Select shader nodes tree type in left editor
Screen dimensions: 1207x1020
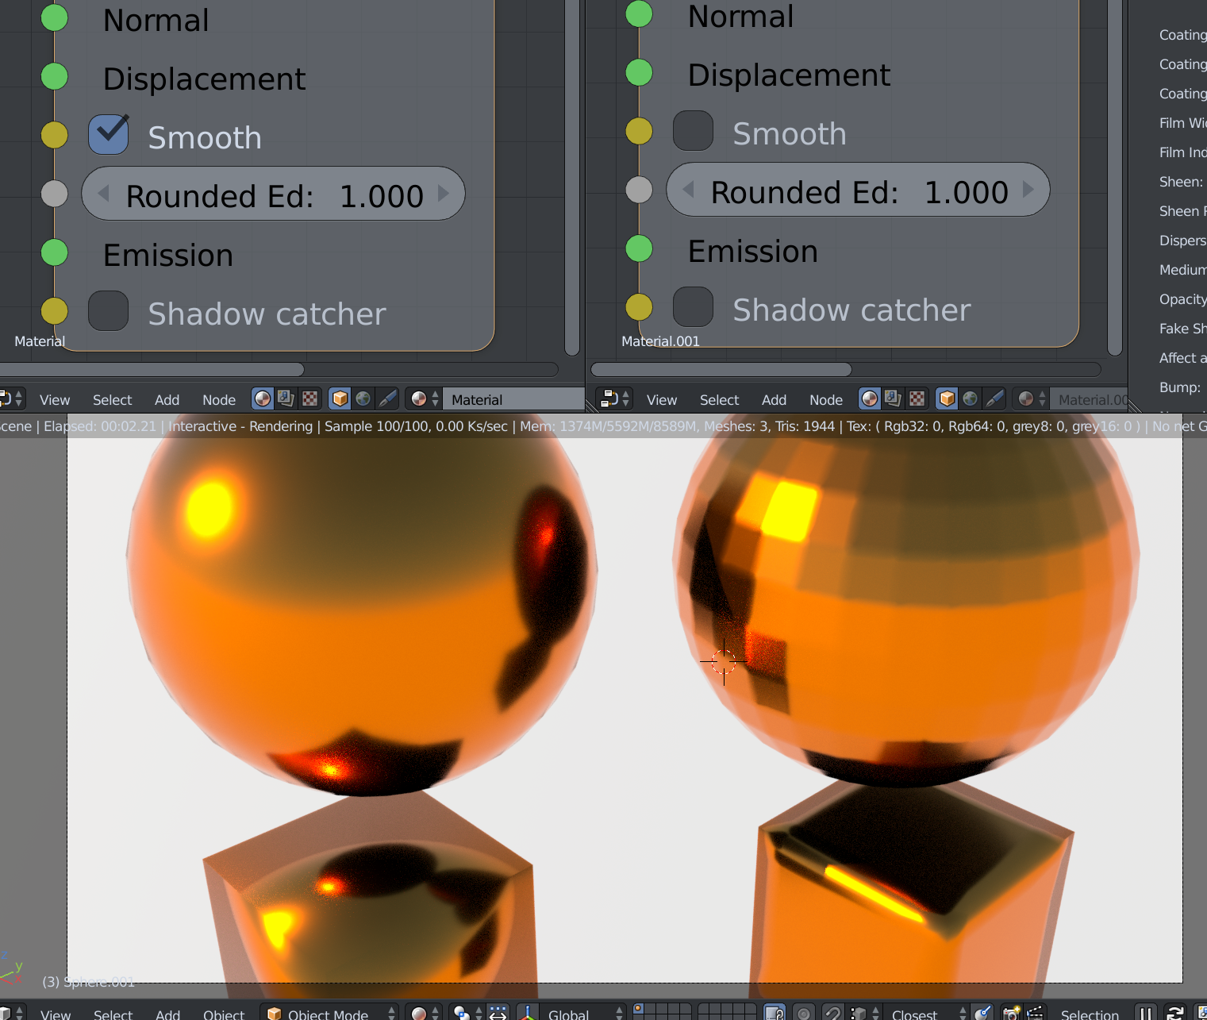(263, 398)
